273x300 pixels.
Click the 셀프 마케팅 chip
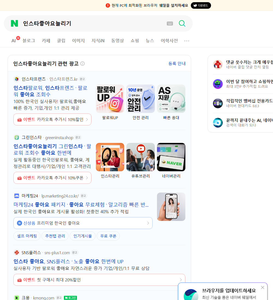coord(27,236)
